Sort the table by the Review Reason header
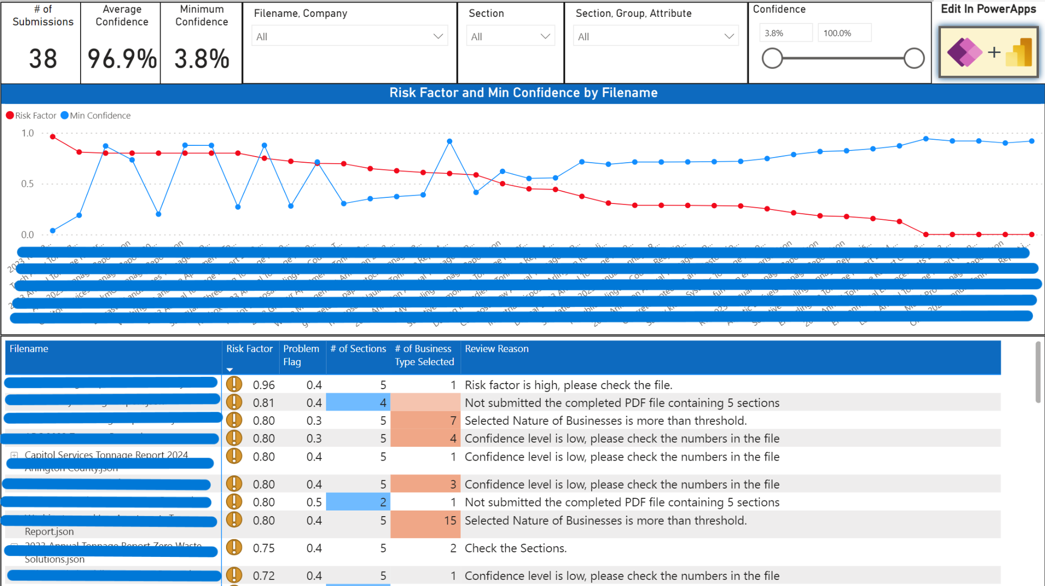The height and width of the screenshot is (586, 1045). point(496,349)
